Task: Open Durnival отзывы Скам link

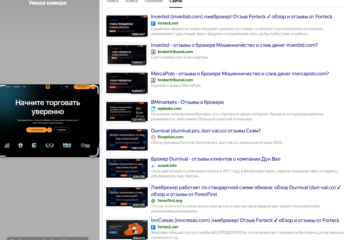Action: 206,131
